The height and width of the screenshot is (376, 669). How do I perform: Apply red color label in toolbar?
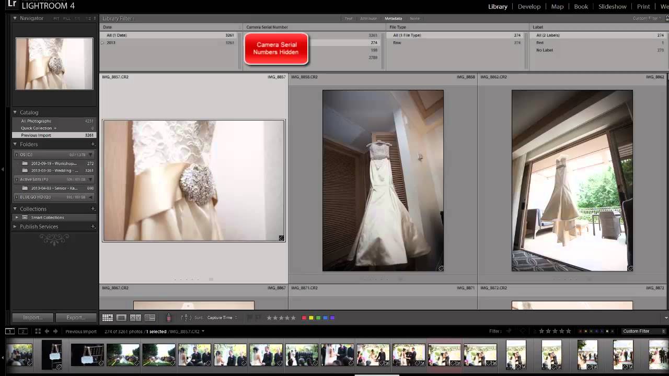click(304, 318)
